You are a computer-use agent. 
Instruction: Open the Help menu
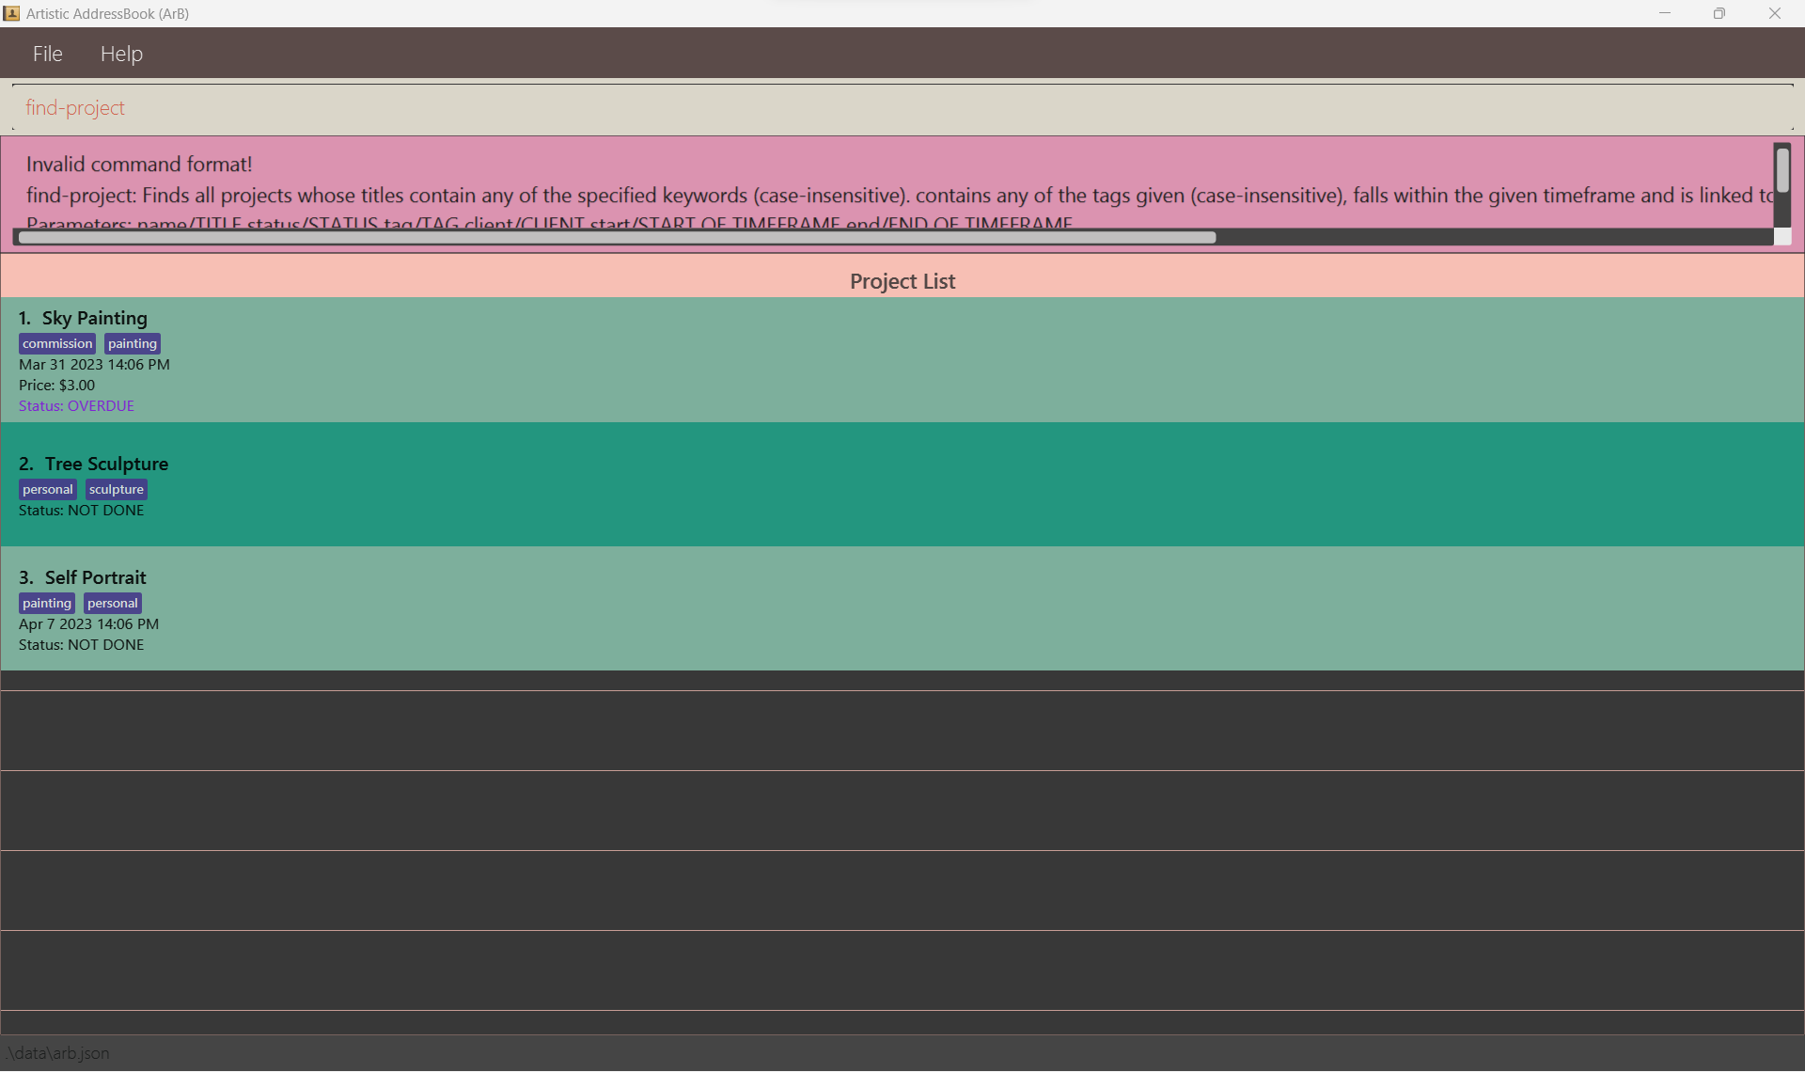coord(120,53)
